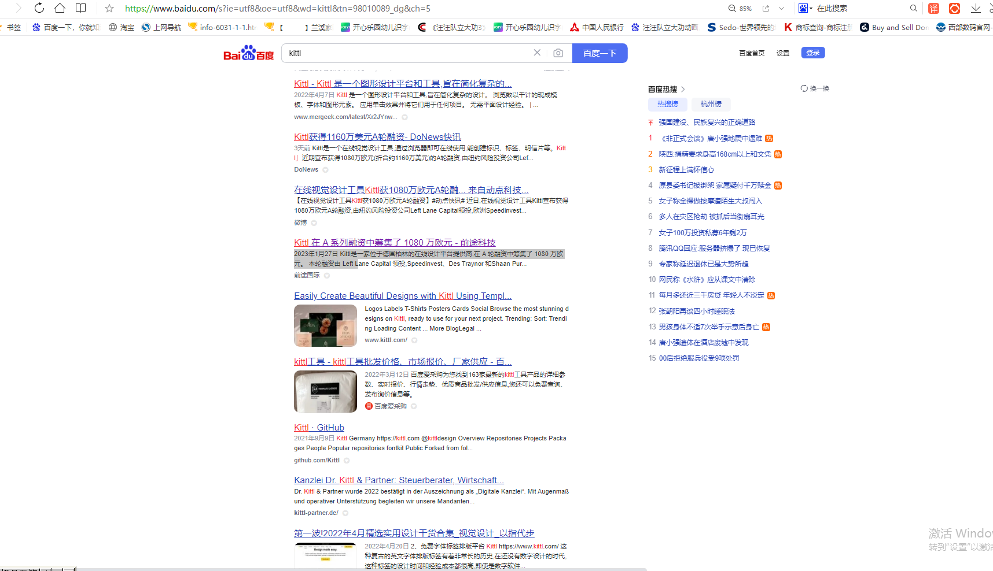Open result 'Kittl - Kittl 是一个图形设计平台和工具'
Screen dimensions: 993x571
pyautogui.click(x=403, y=84)
